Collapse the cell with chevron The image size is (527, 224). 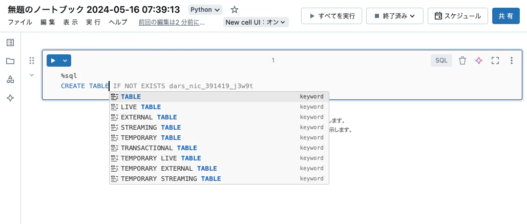point(32,75)
